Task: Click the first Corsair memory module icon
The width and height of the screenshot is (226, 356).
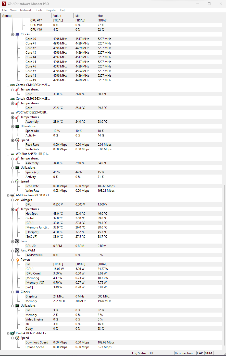Action: [x=12, y=85]
